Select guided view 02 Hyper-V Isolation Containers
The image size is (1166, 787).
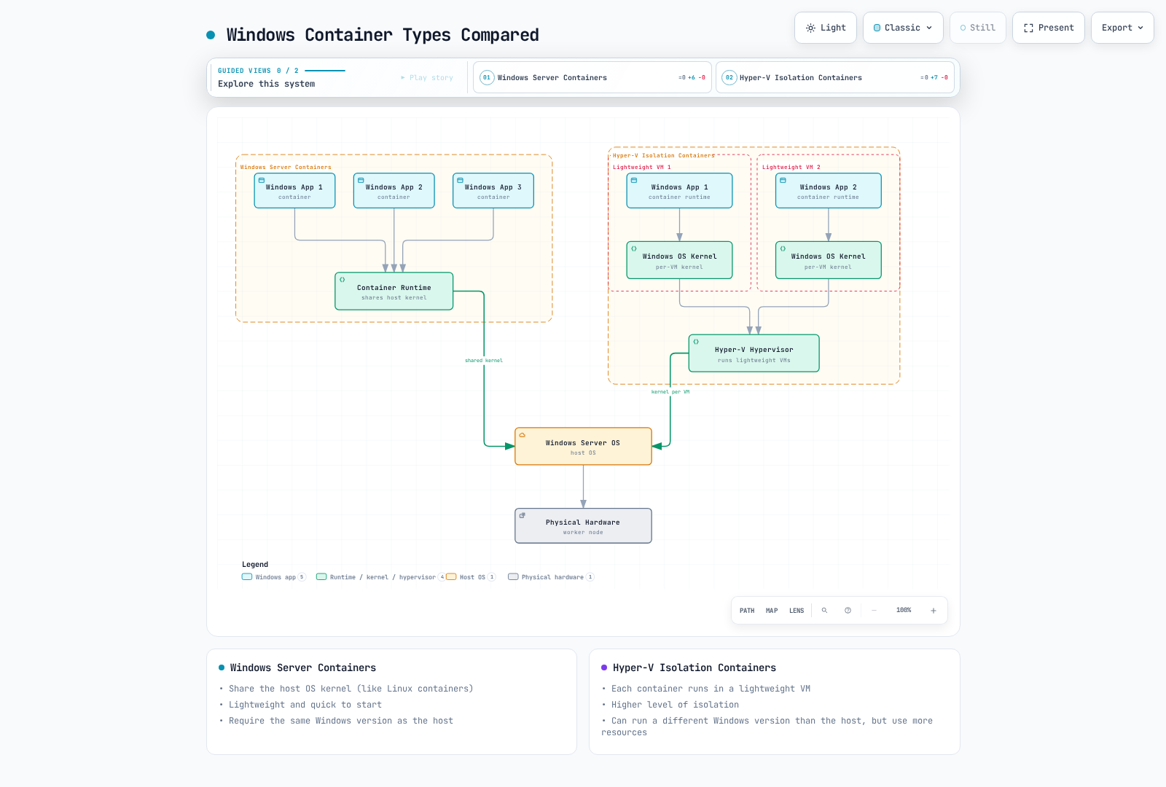tap(834, 77)
